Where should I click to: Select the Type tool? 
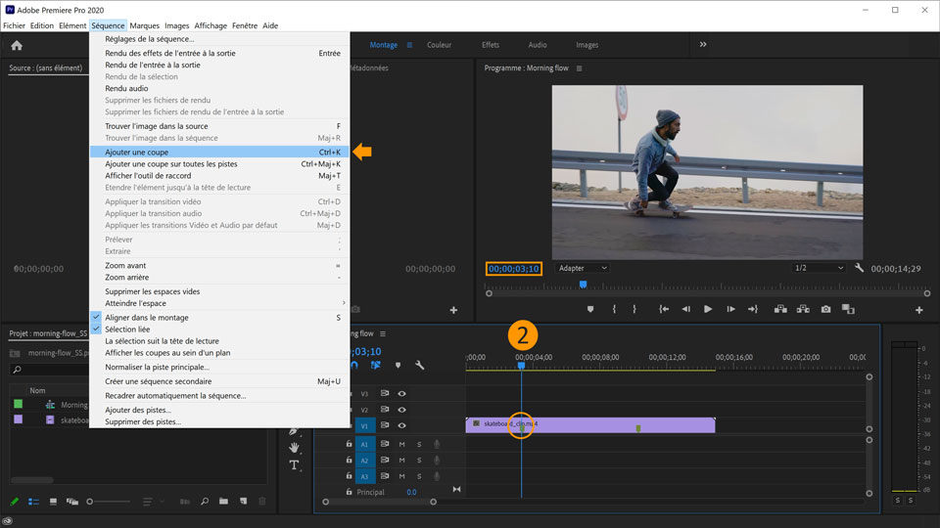(x=295, y=465)
